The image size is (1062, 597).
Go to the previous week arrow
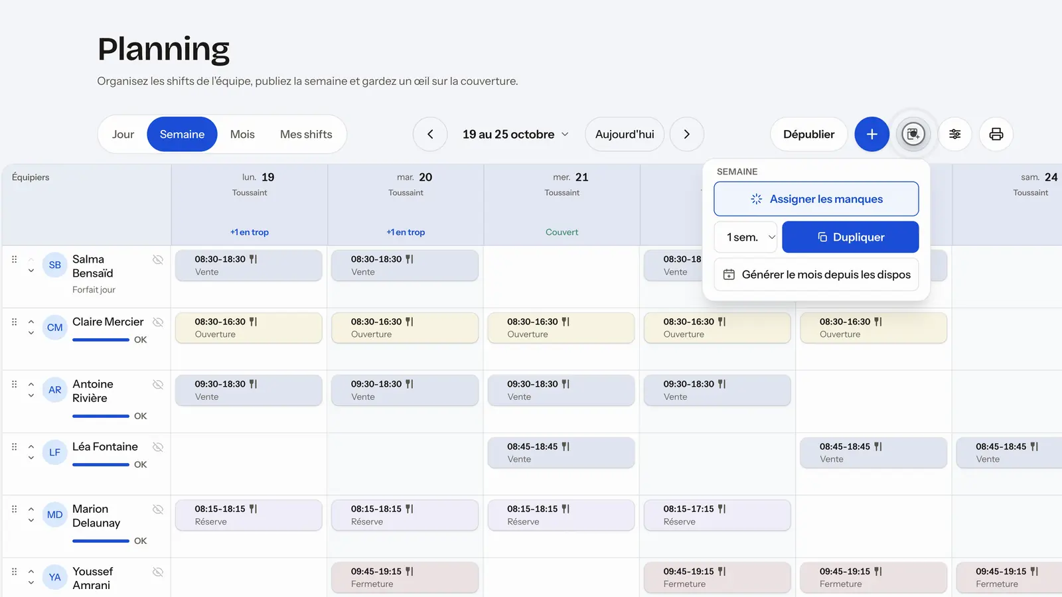point(430,134)
